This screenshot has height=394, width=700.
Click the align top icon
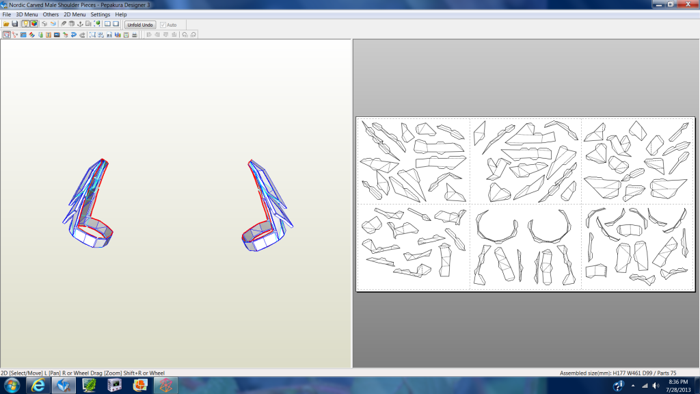[x=165, y=34]
